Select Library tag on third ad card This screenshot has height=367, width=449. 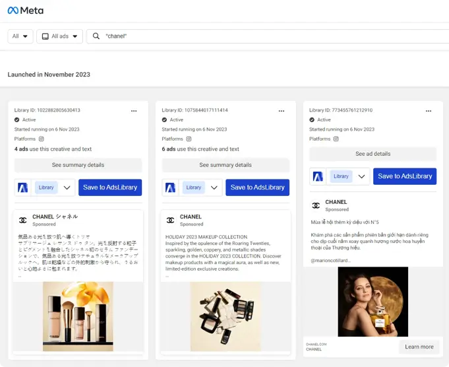[x=341, y=176]
